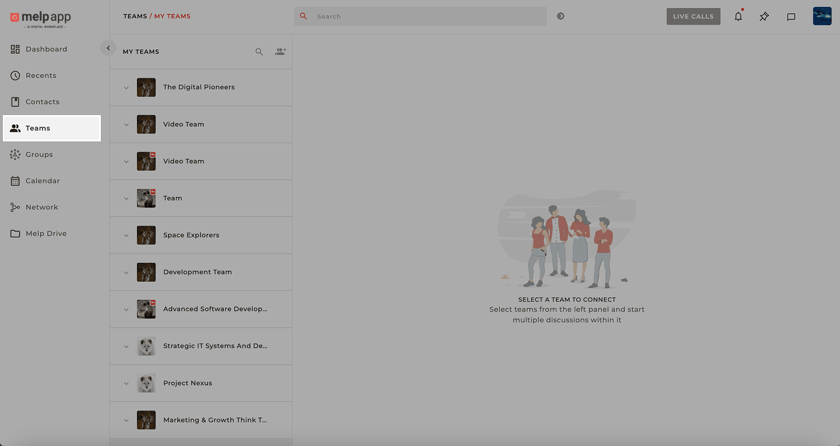Open the chat messages panel
This screenshot has width=840, height=446.
coord(791,17)
